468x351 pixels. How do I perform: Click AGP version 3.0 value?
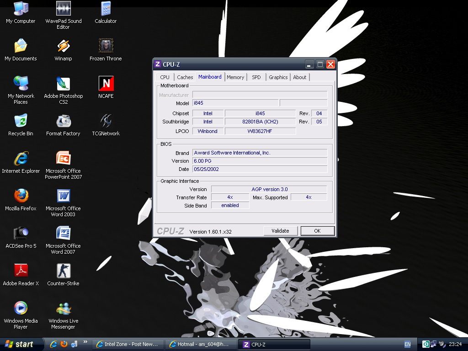pos(269,189)
